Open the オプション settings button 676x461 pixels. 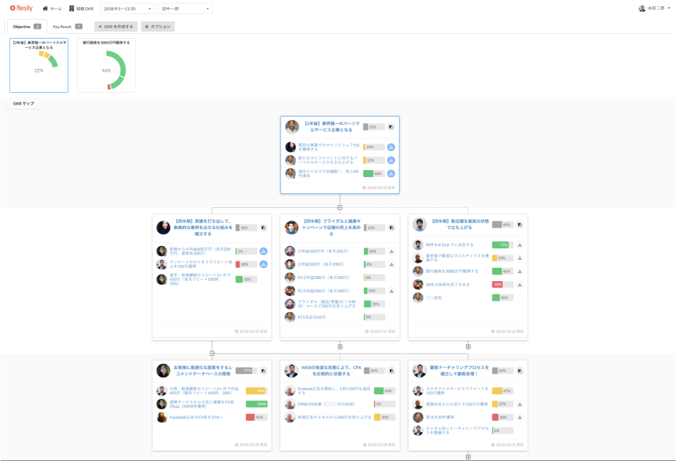pyautogui.click(x=158, y=26)
